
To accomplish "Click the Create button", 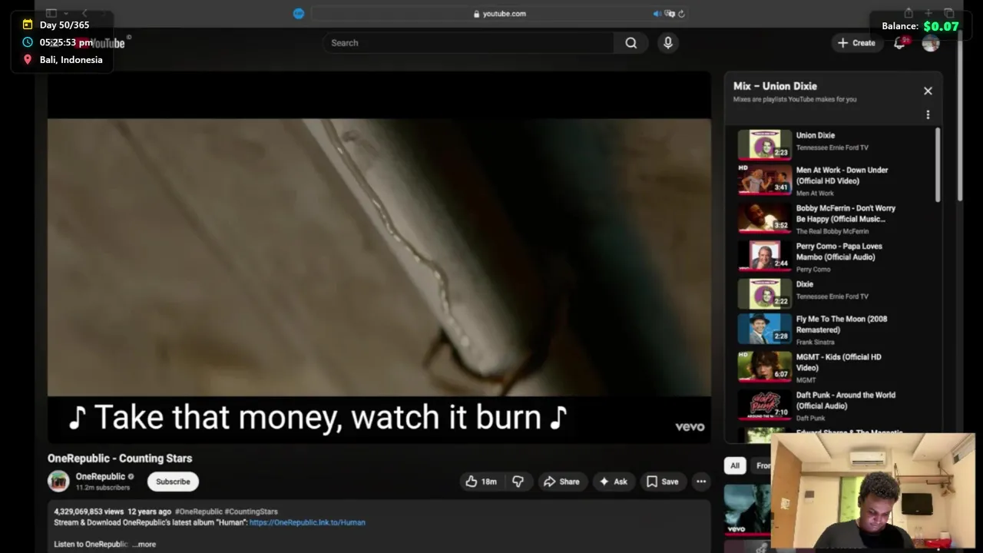I will click(856, 43).
